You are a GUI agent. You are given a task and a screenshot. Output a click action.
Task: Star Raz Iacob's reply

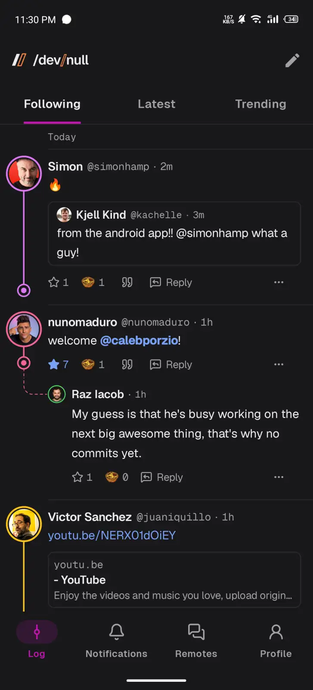(82, 477)
